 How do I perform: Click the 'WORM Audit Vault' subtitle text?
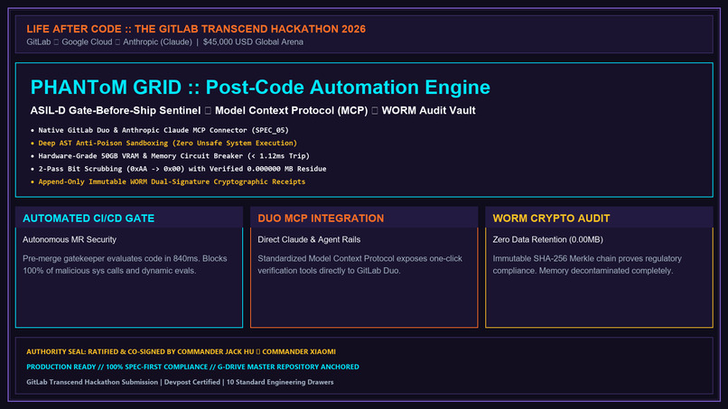[x=428, y=110]
